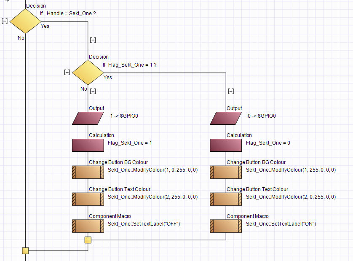Click the text 0 -> $GPIO0

[262, 116]
